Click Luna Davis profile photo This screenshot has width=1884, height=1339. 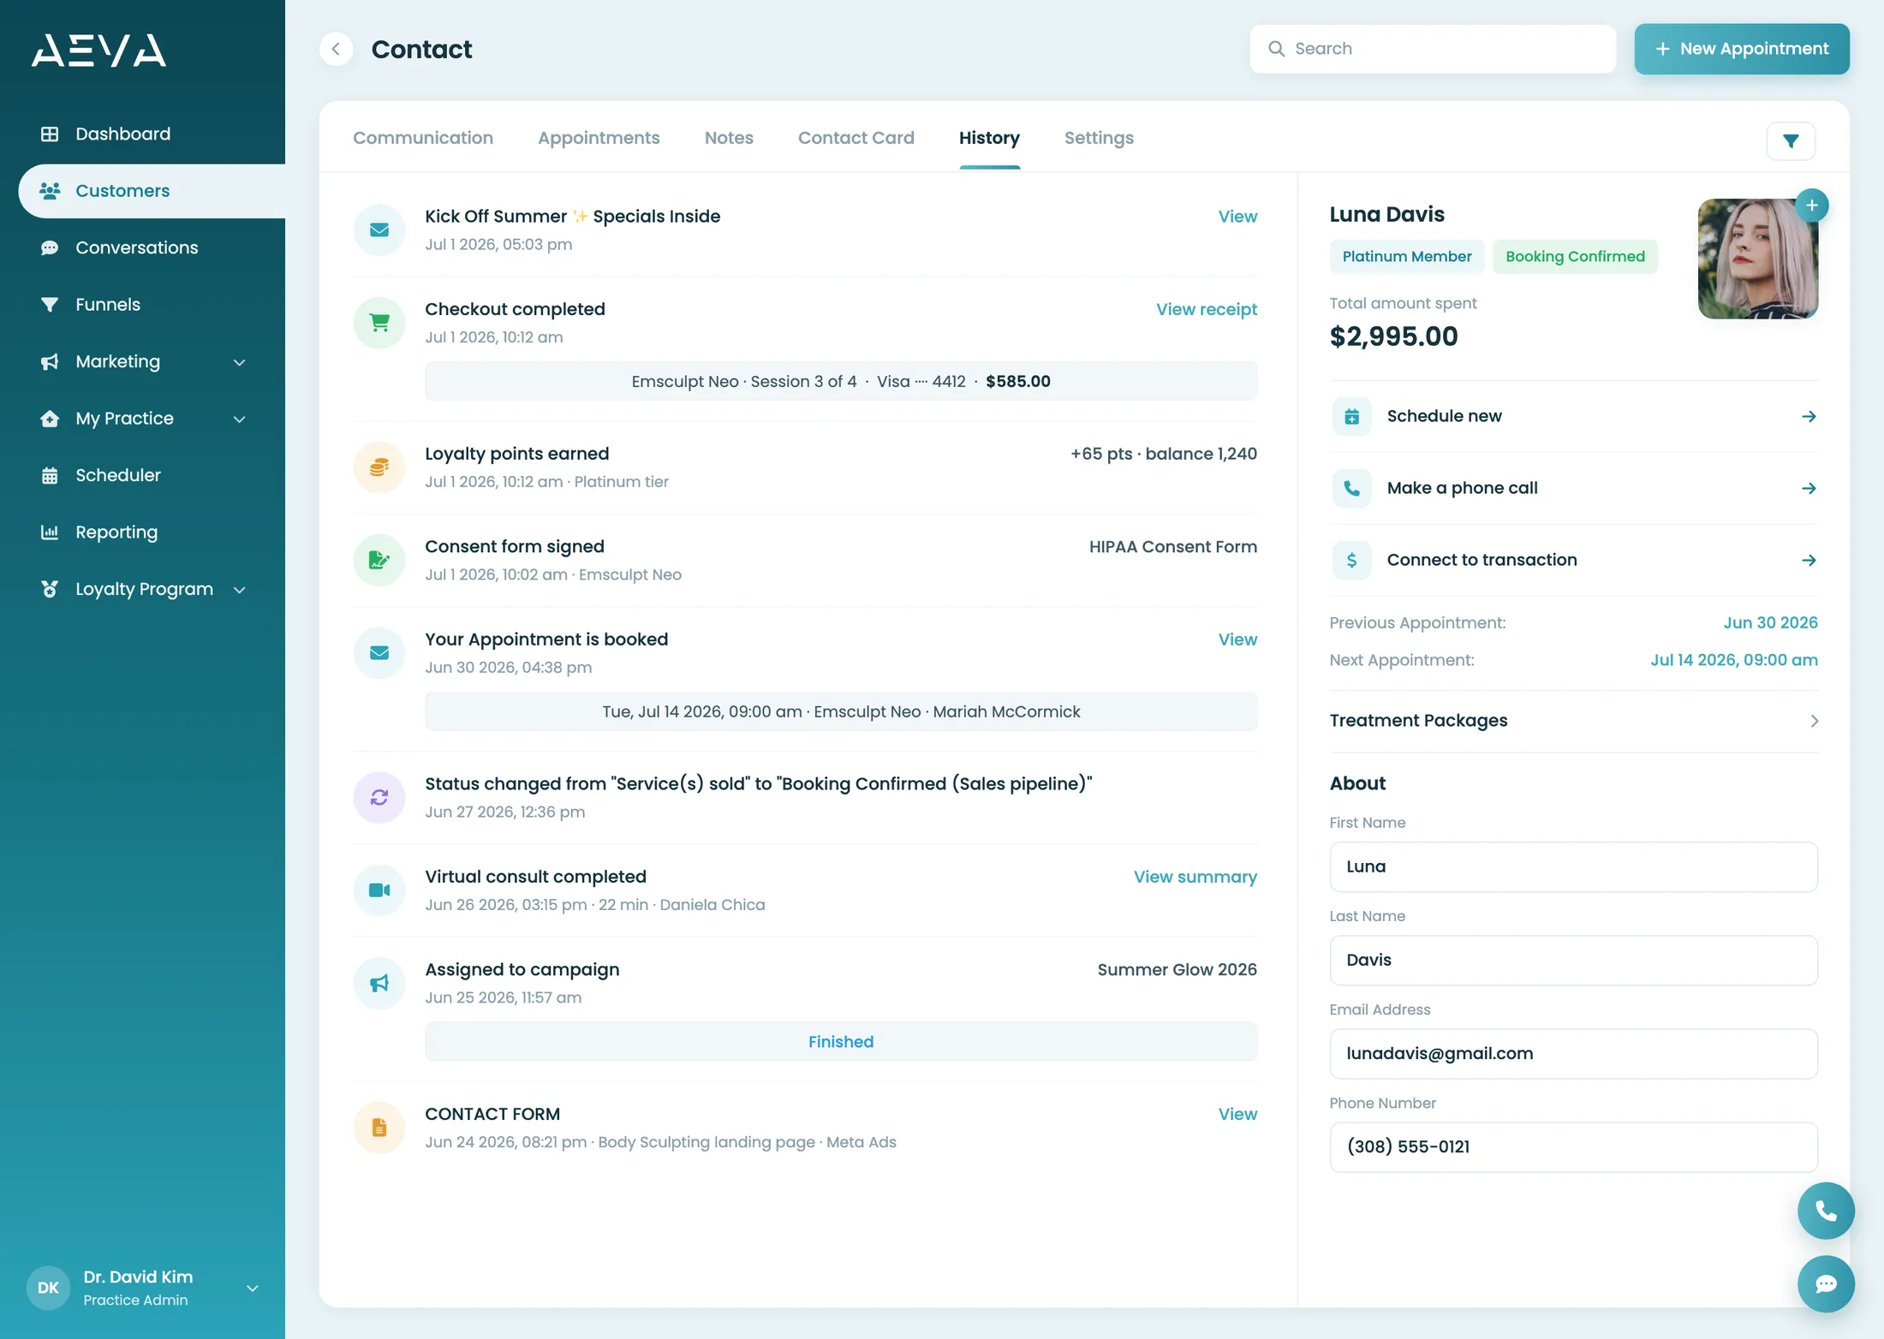tap(1757, 259)
